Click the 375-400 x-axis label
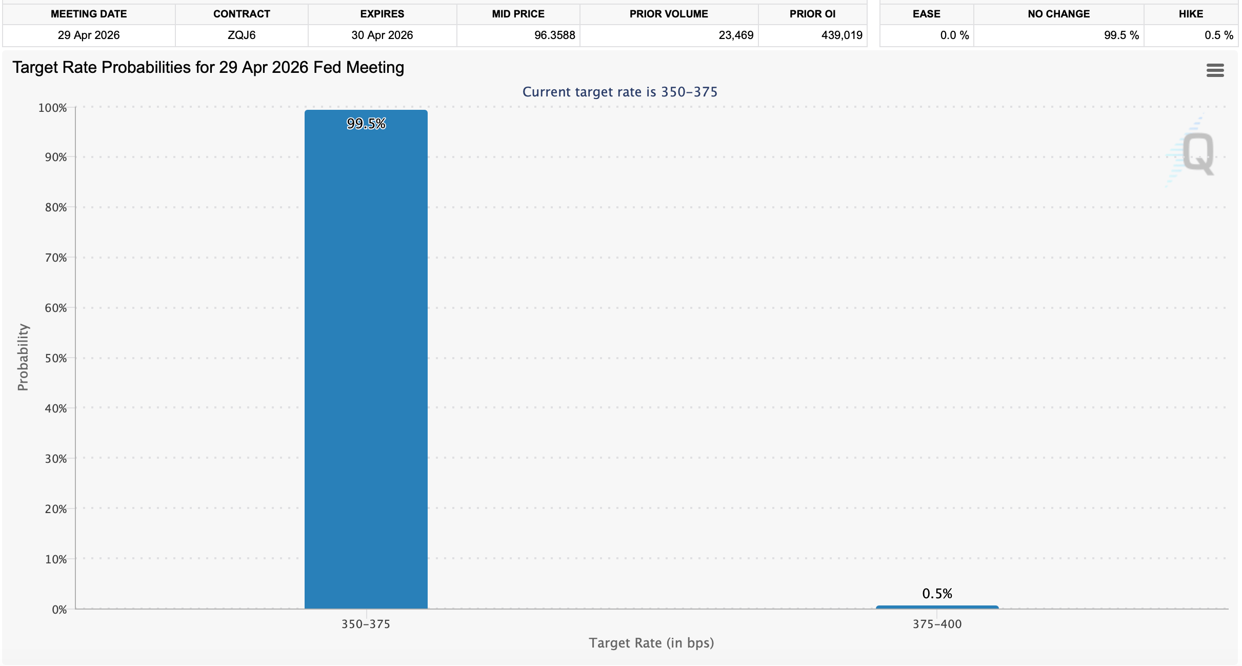The image size is (1242, 666). pos(937,624)
